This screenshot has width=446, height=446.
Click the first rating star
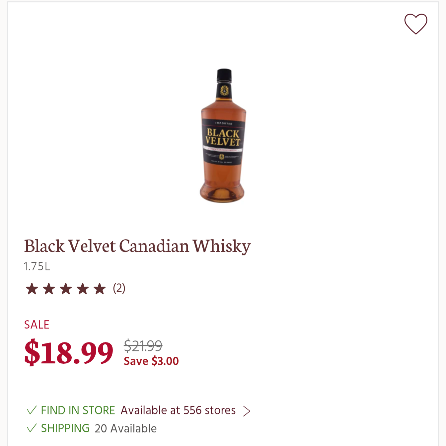[32, 289]
